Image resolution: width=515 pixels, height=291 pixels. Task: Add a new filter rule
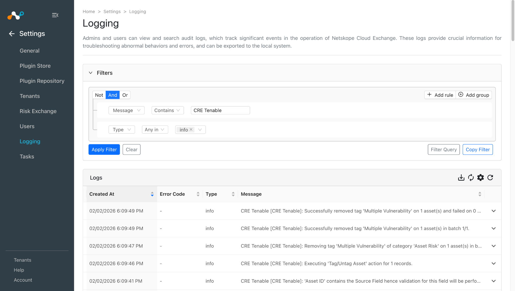440,95
